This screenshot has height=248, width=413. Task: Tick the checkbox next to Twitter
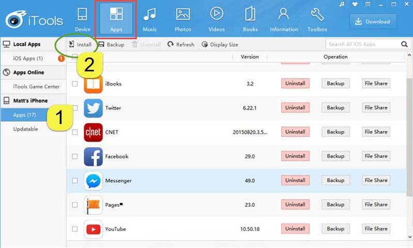tap(75, 108)
